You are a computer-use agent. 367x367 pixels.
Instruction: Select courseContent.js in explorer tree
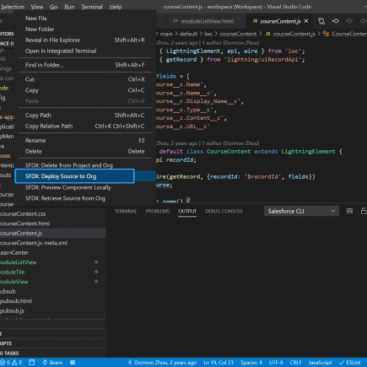click(52, 233)
